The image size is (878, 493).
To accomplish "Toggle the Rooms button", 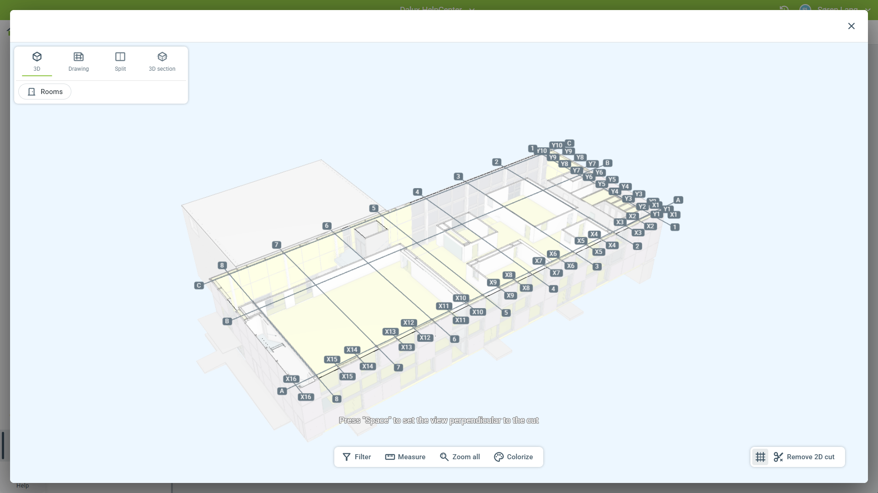I will (45, 92).
